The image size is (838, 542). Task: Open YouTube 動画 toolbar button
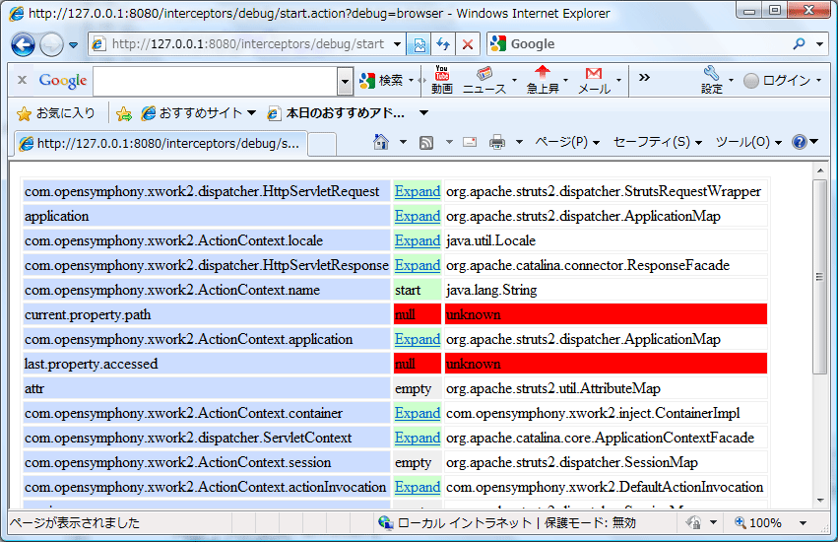point(442,80)
